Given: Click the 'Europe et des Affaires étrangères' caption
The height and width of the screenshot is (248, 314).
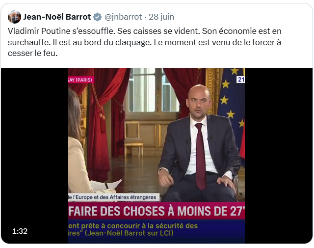Looking at the screenshot, I should [x=114, y=197].
